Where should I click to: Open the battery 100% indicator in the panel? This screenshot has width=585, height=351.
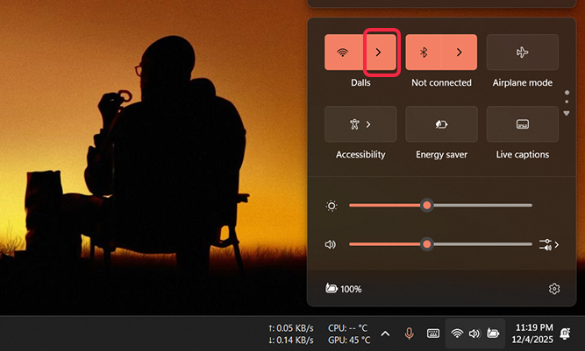point(343,289)
